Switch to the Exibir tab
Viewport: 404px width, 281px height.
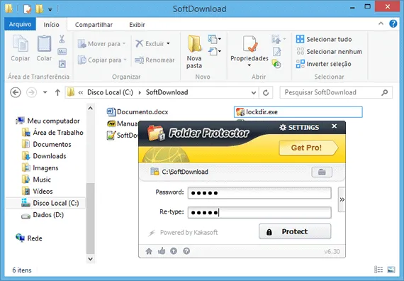pos(137,25)
